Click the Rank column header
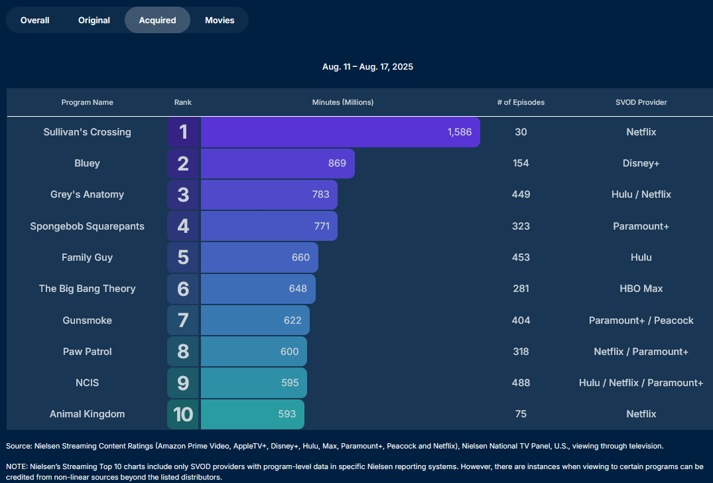This screenshot has height=483, width=713. pyautogui.click(x=183, y=102)
